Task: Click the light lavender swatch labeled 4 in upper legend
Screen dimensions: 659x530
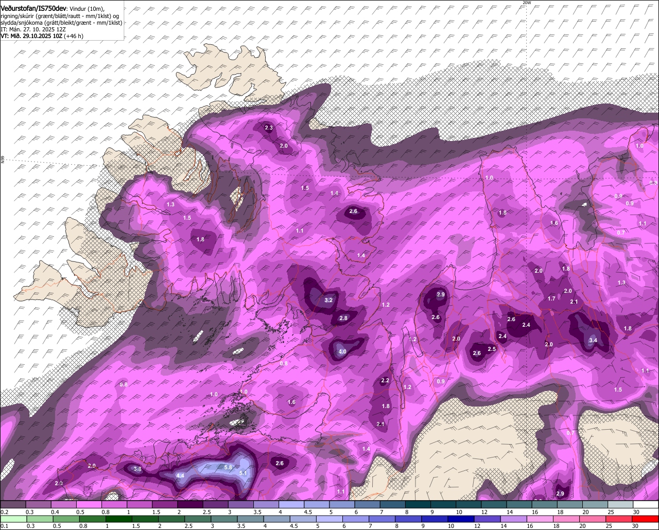Action: (291, 504)
